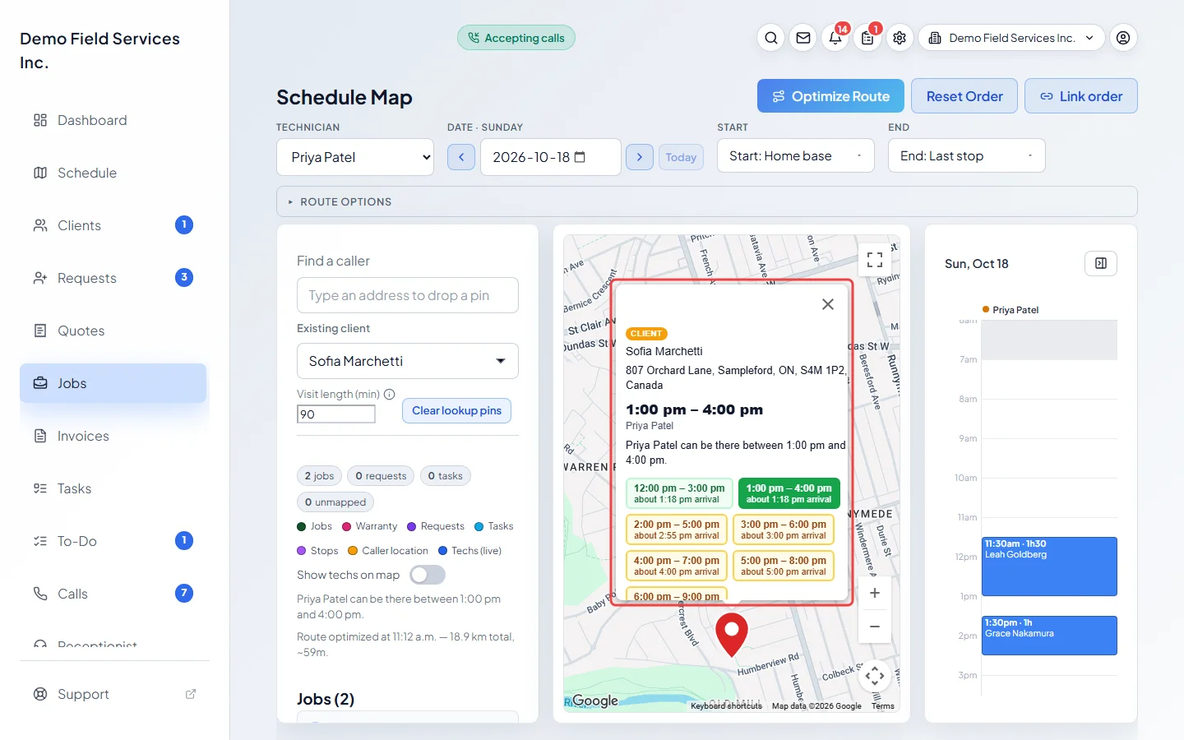Open the user profile icon
1184x740 pixels.
pyautogui.click(x=1123, y=38)
